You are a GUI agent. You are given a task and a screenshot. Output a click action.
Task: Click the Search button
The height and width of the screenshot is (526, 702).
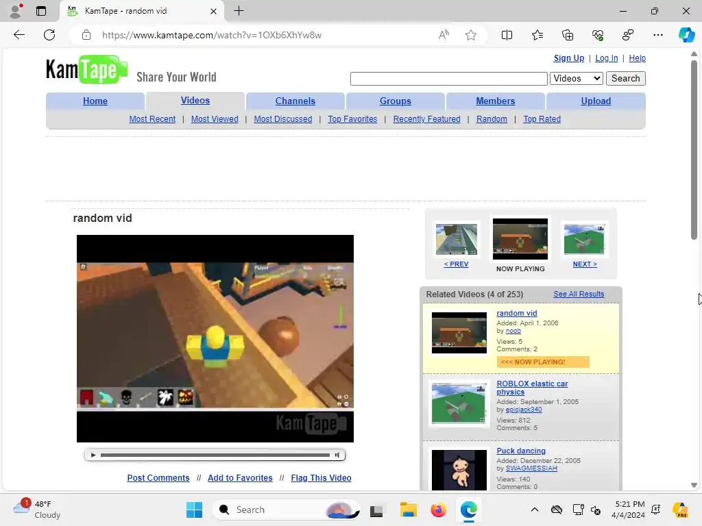tap(625, 78)
